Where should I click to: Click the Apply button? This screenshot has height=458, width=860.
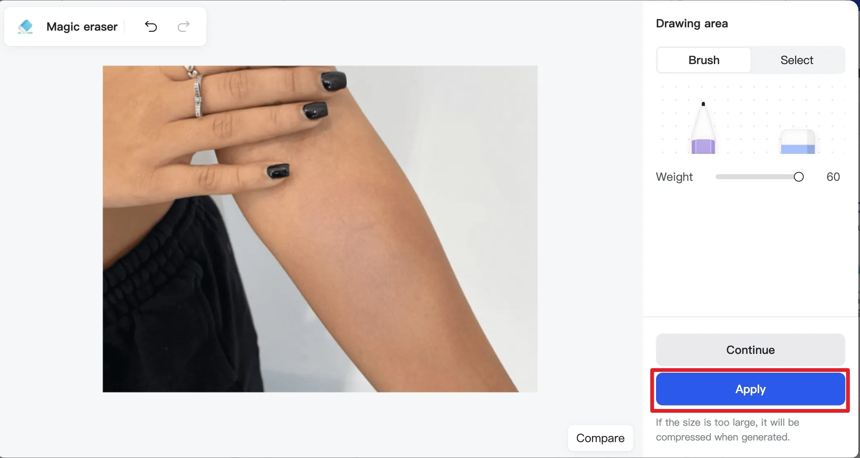coord(750,389)
